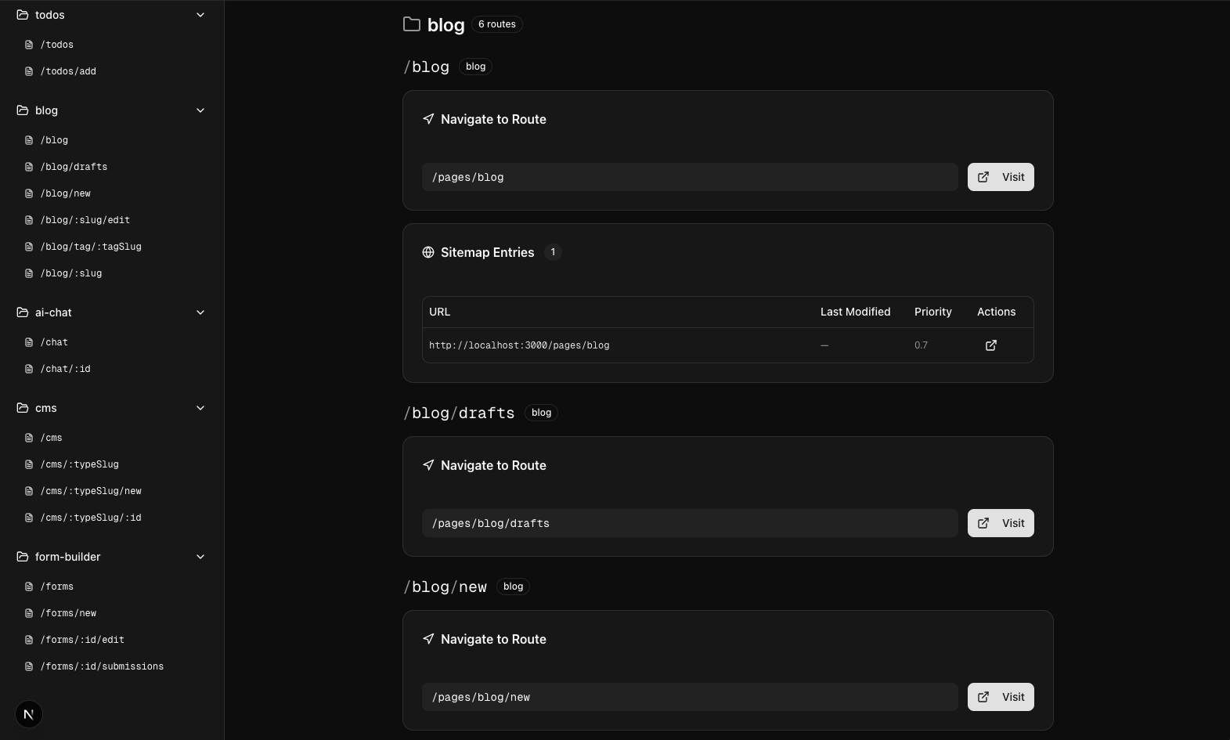The height and width of the screenshot is (740, 1230).
Task: Collapse the blog group in the sidebar
Action: [x=200, y=110]
